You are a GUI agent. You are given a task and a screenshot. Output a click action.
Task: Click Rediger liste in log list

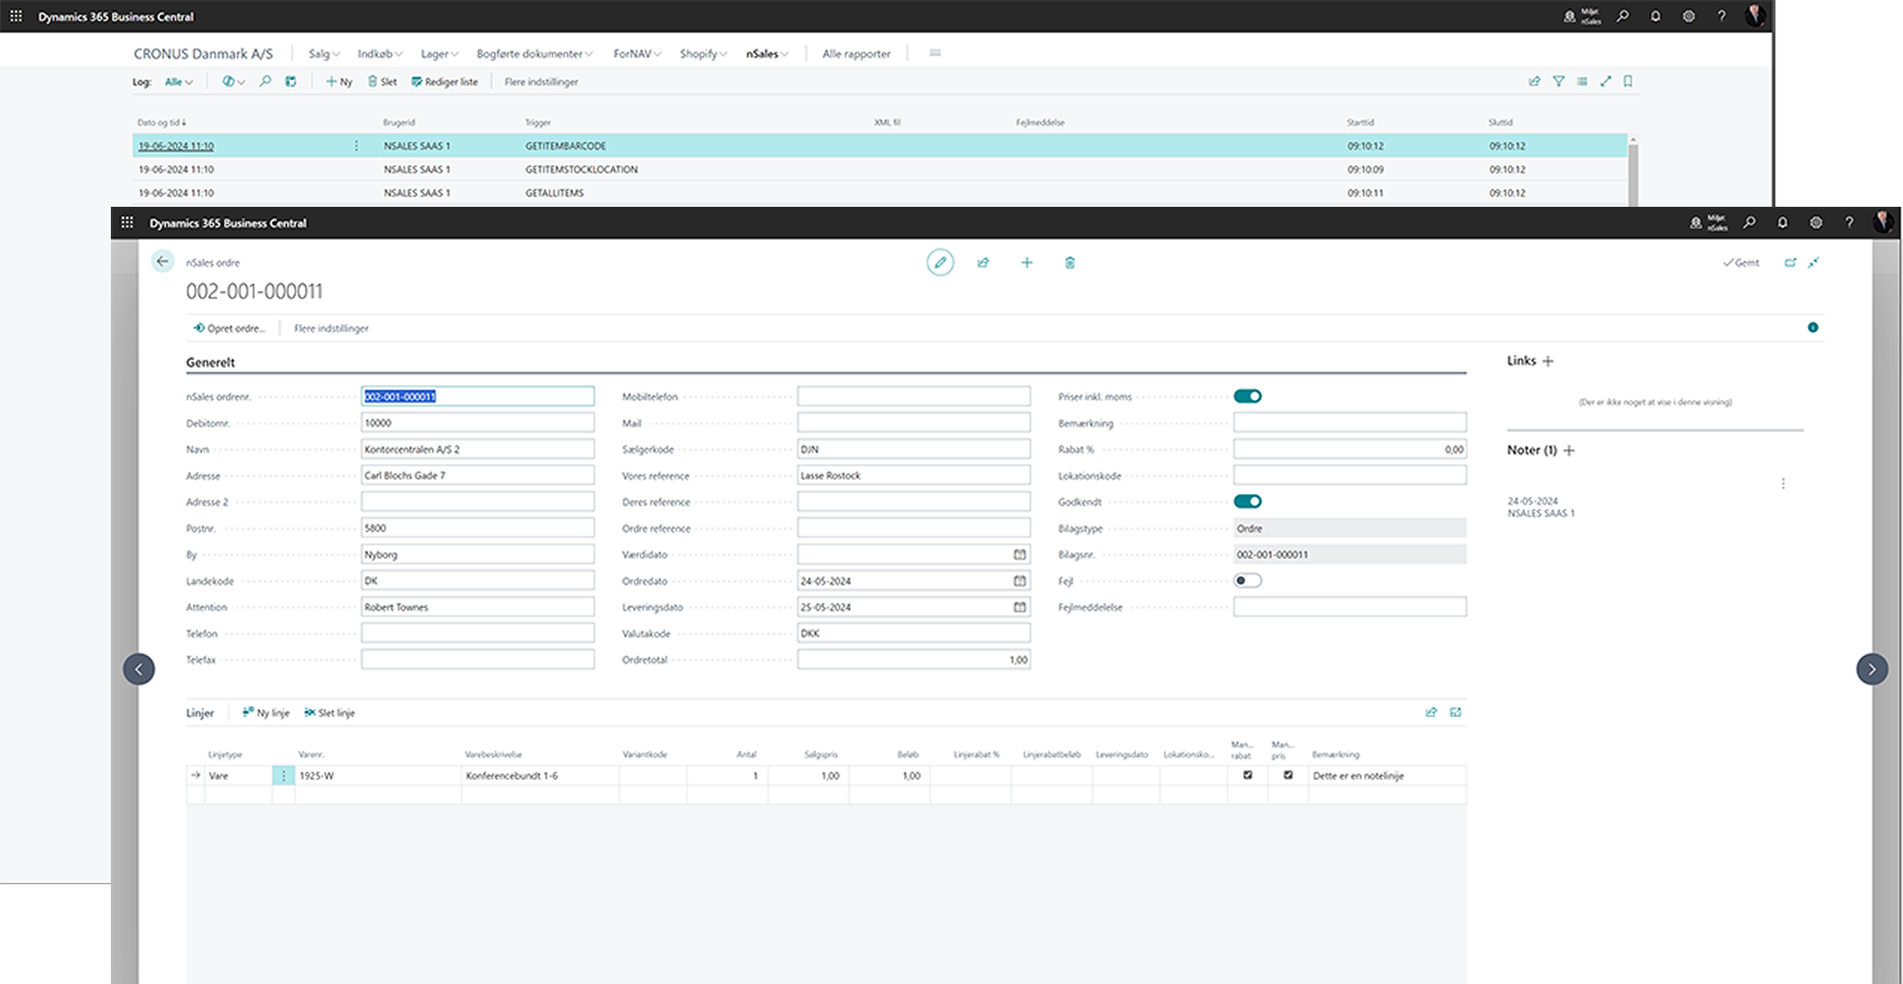tap(444, 81)
